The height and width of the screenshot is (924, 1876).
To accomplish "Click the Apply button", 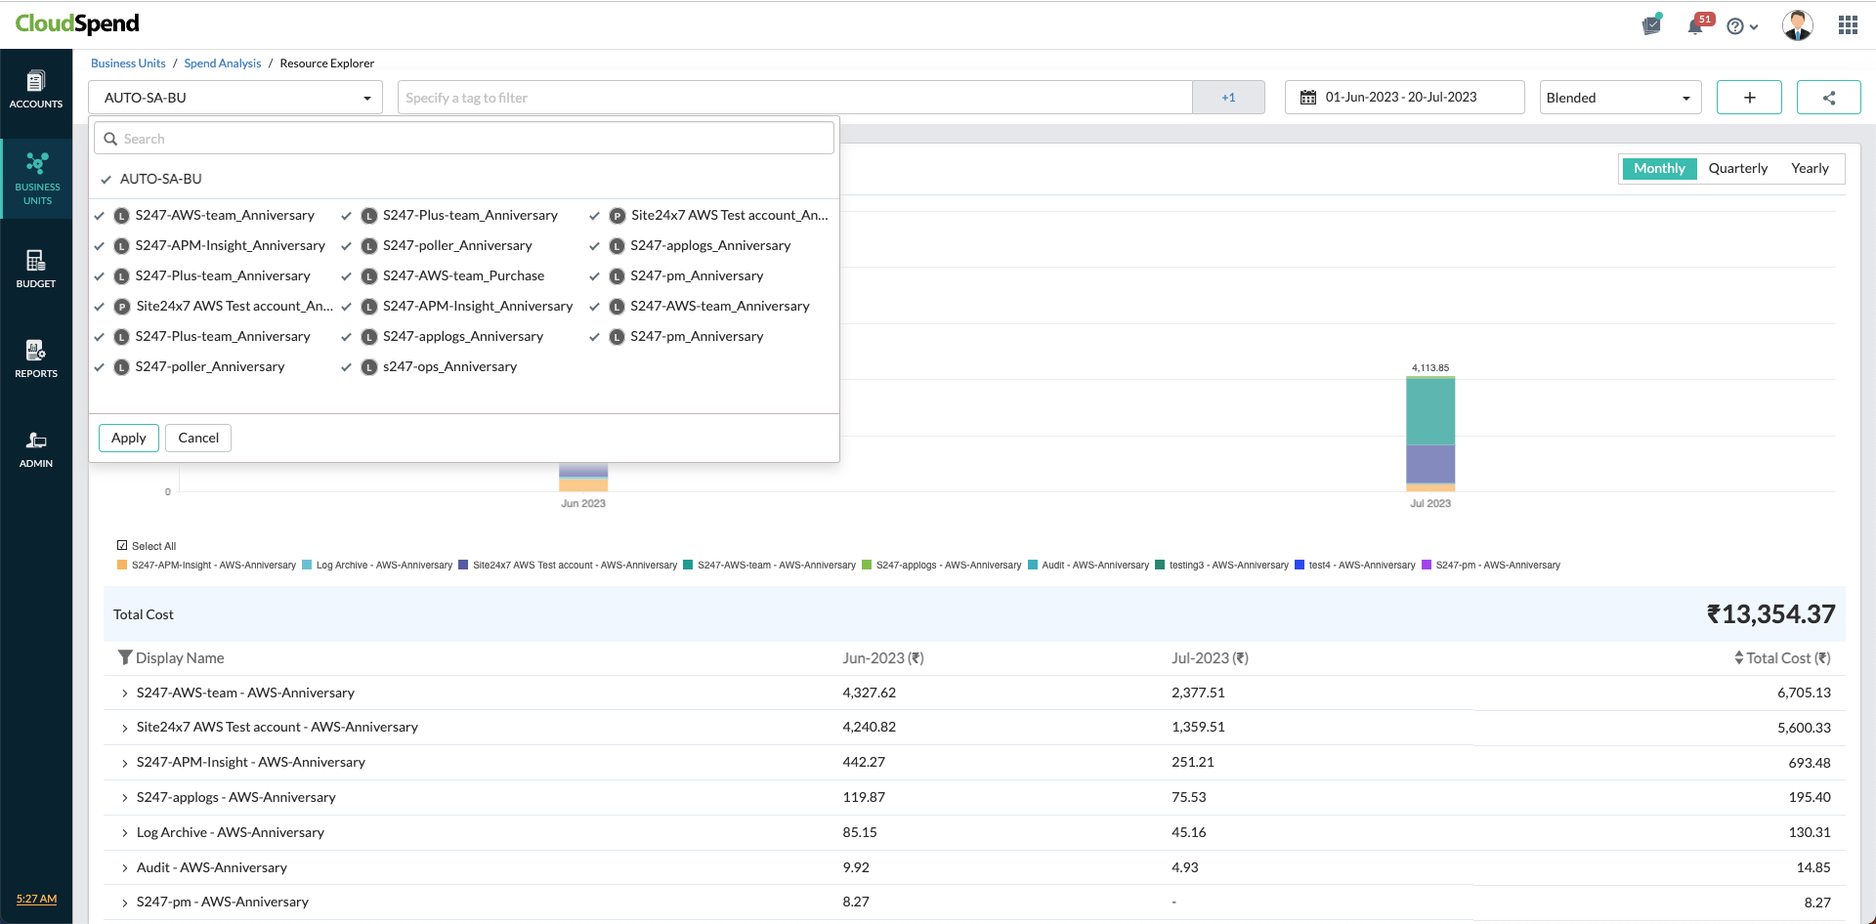I will [x=128, y=439].
